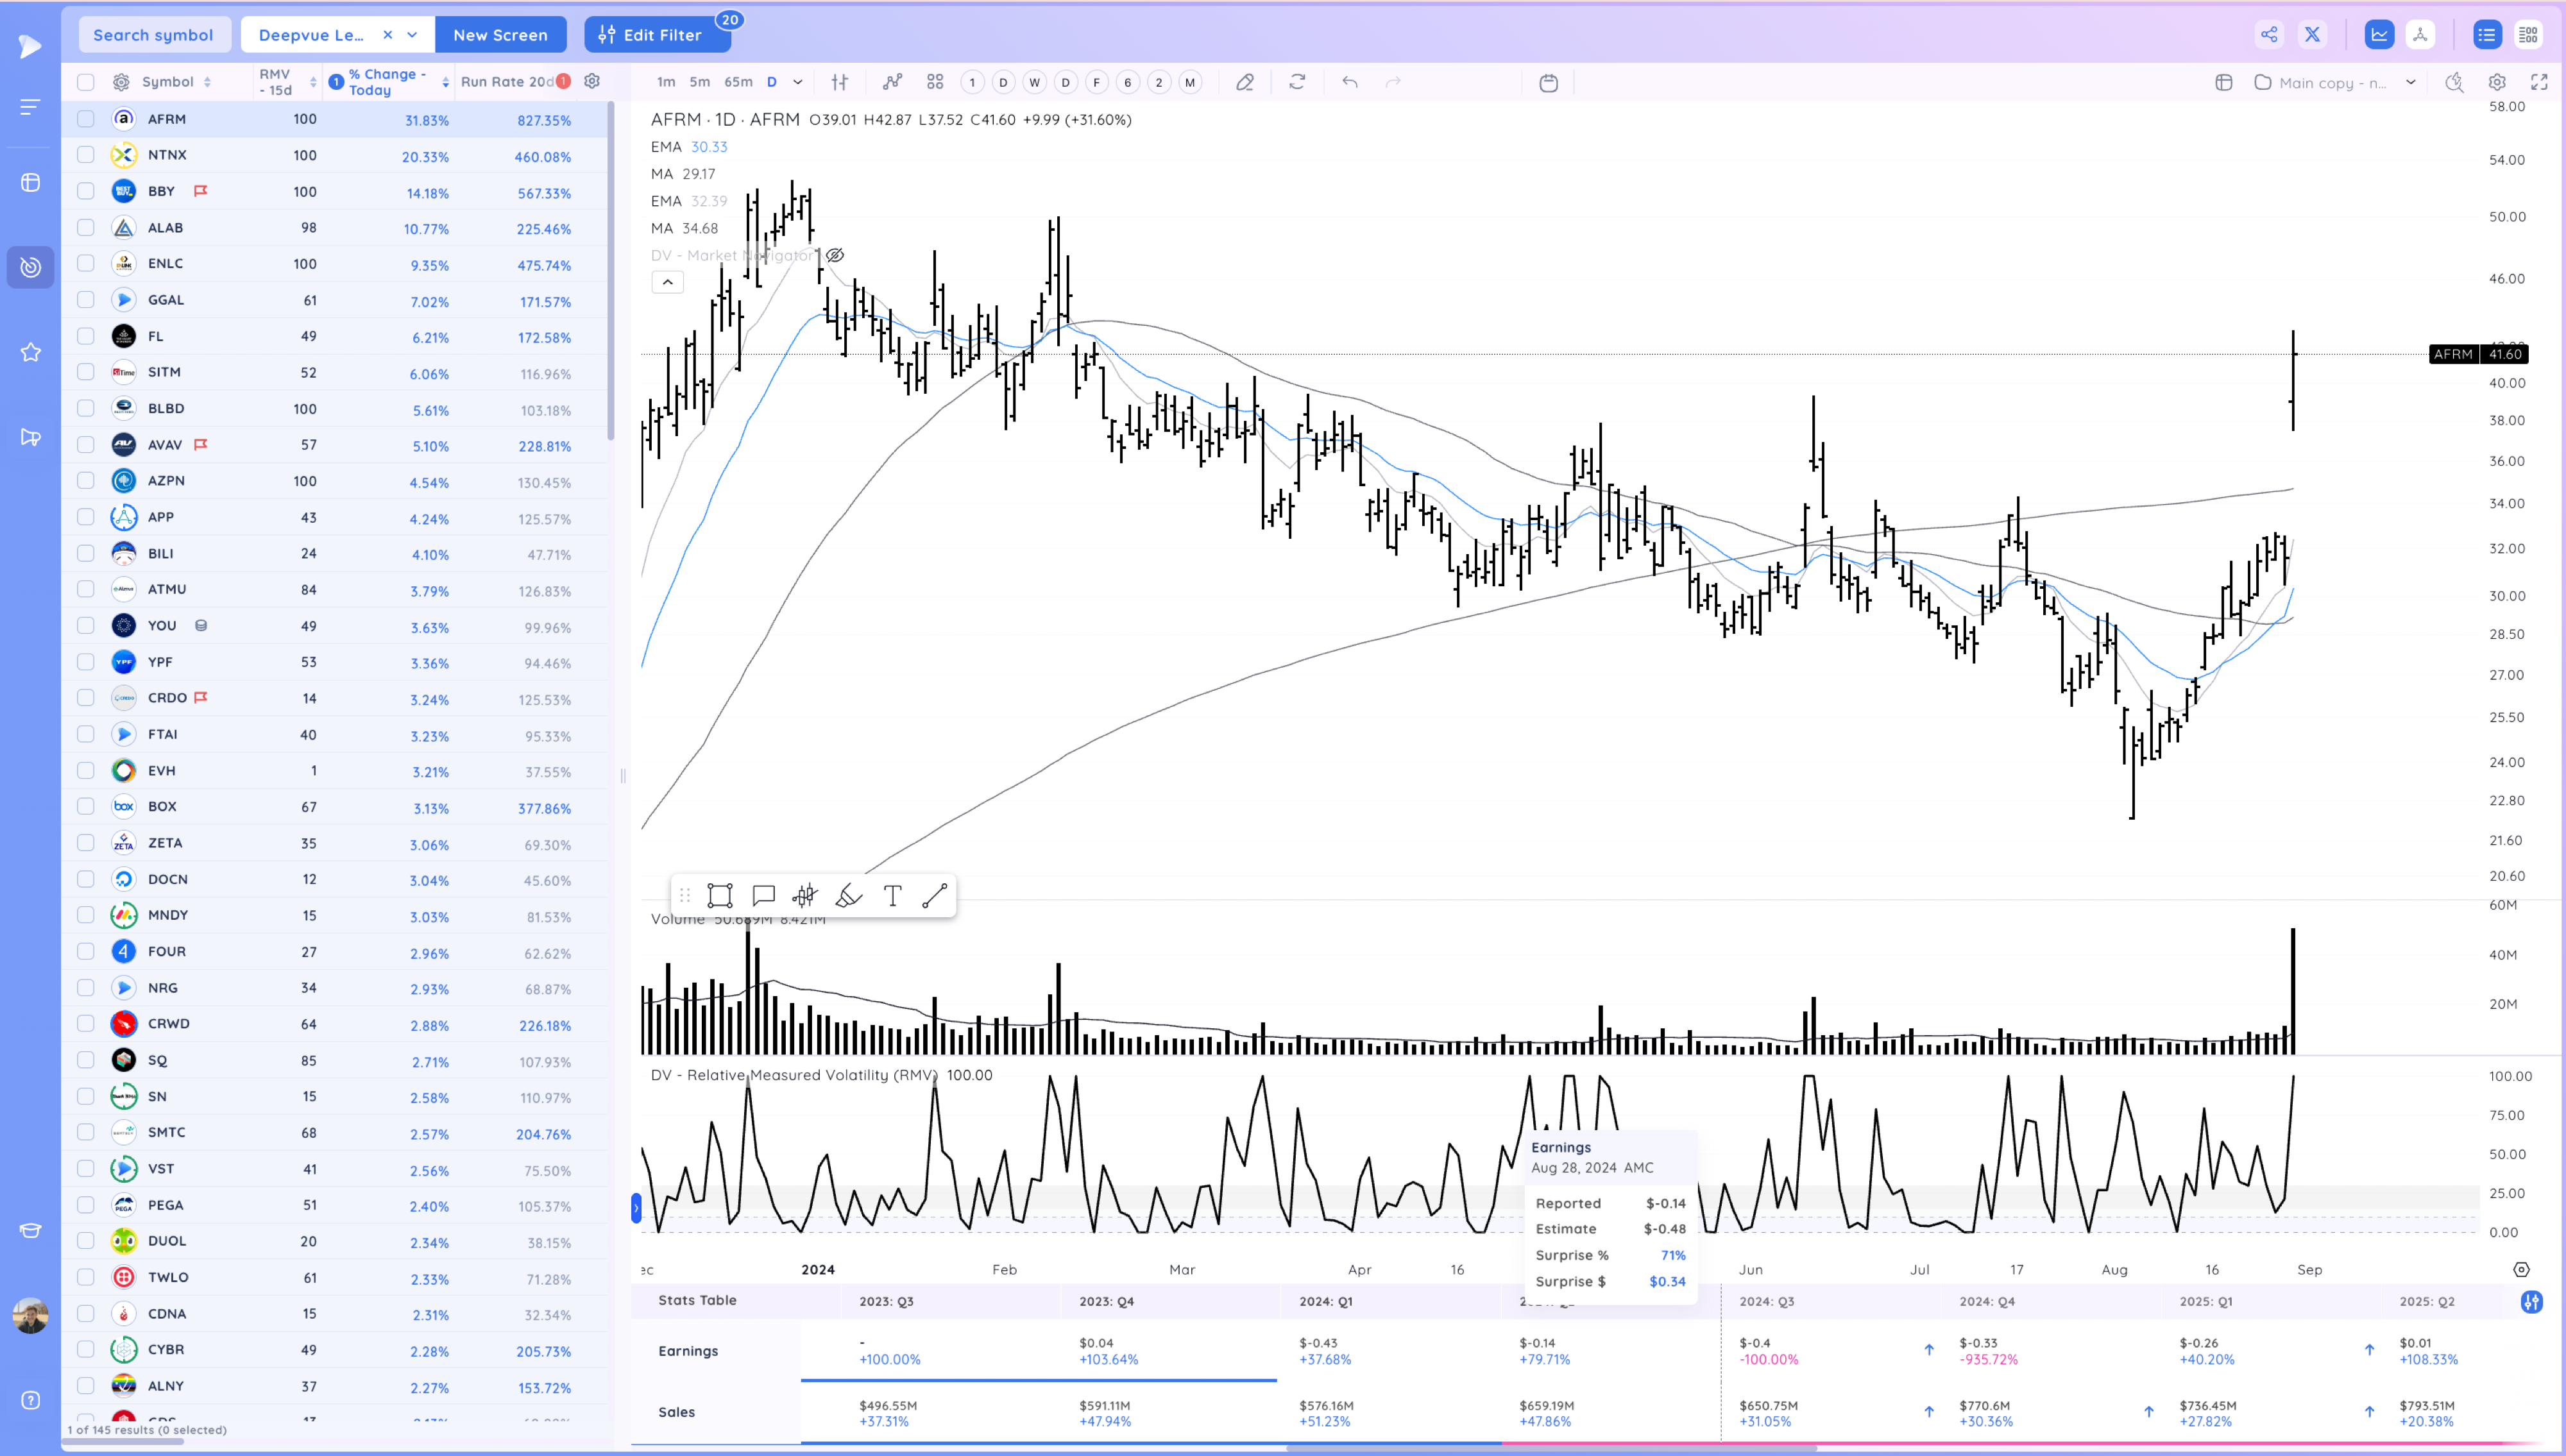The image size is (2566, 1456).
Task: Switch to the 65m timeframe
Action: pos(738,82)
